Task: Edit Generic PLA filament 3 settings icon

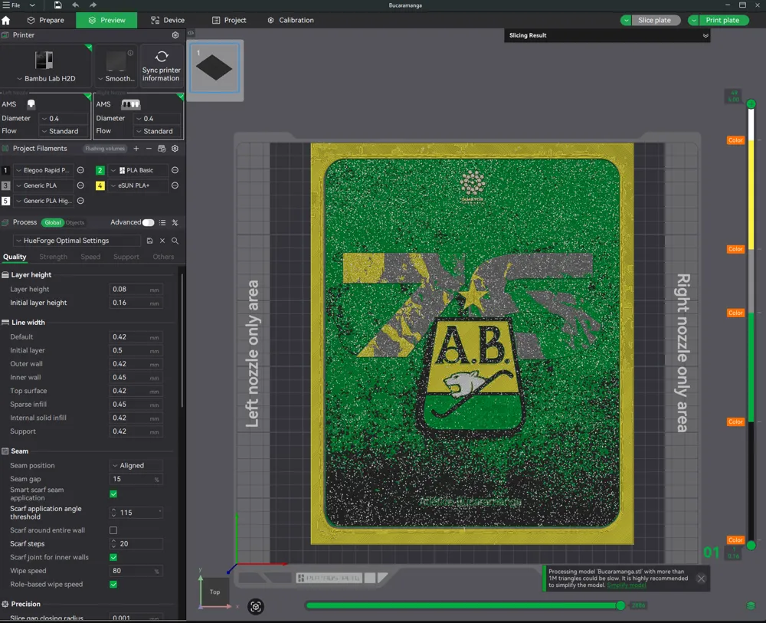Action: pos(80,185)
